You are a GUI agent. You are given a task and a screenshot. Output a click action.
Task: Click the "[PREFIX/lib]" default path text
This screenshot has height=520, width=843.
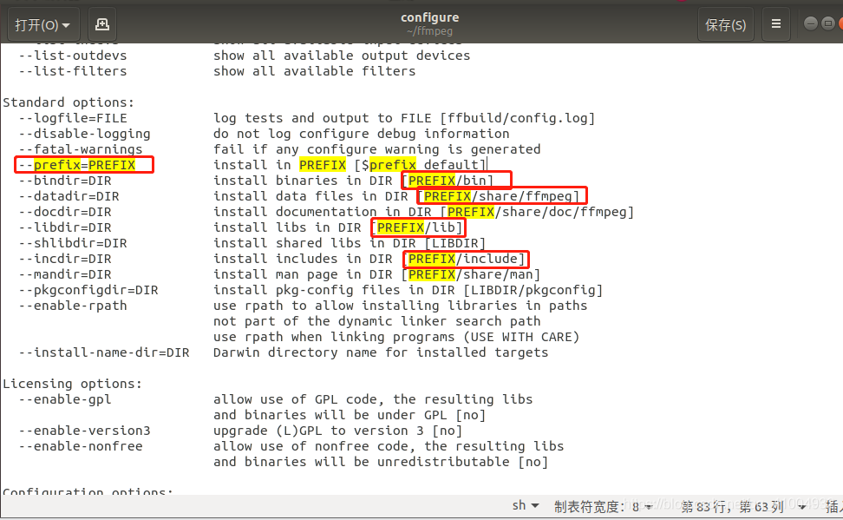[416, 227]
